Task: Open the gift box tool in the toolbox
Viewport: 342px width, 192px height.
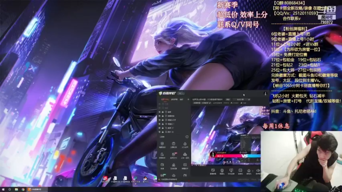Action: 185,175
